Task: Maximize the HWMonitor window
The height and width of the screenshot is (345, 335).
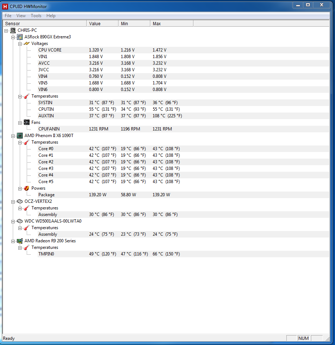Action: click(308, 5)
